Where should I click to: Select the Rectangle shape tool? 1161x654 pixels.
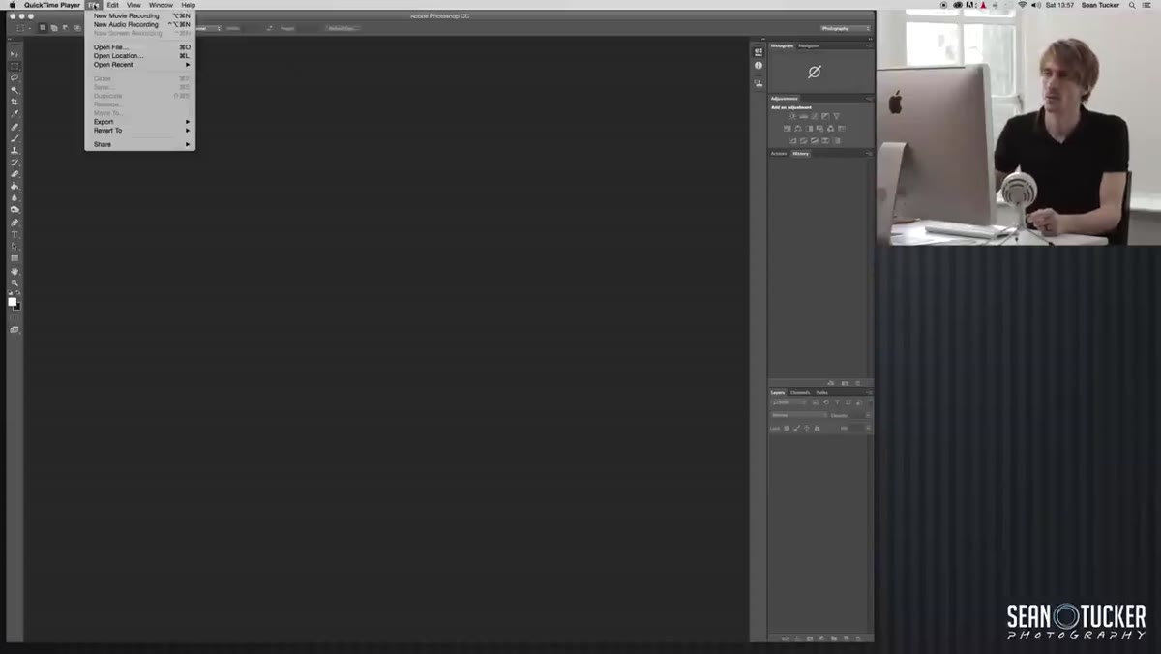(x=15, y=257)
